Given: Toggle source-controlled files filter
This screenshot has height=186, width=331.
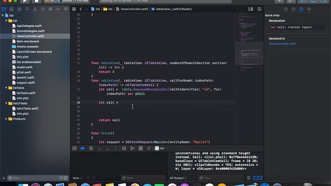Looking at the screenshot, I should (66, 178).
